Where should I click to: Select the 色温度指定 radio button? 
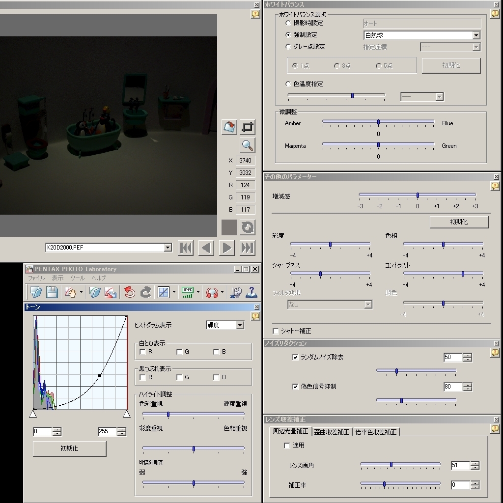pos(288,84)
